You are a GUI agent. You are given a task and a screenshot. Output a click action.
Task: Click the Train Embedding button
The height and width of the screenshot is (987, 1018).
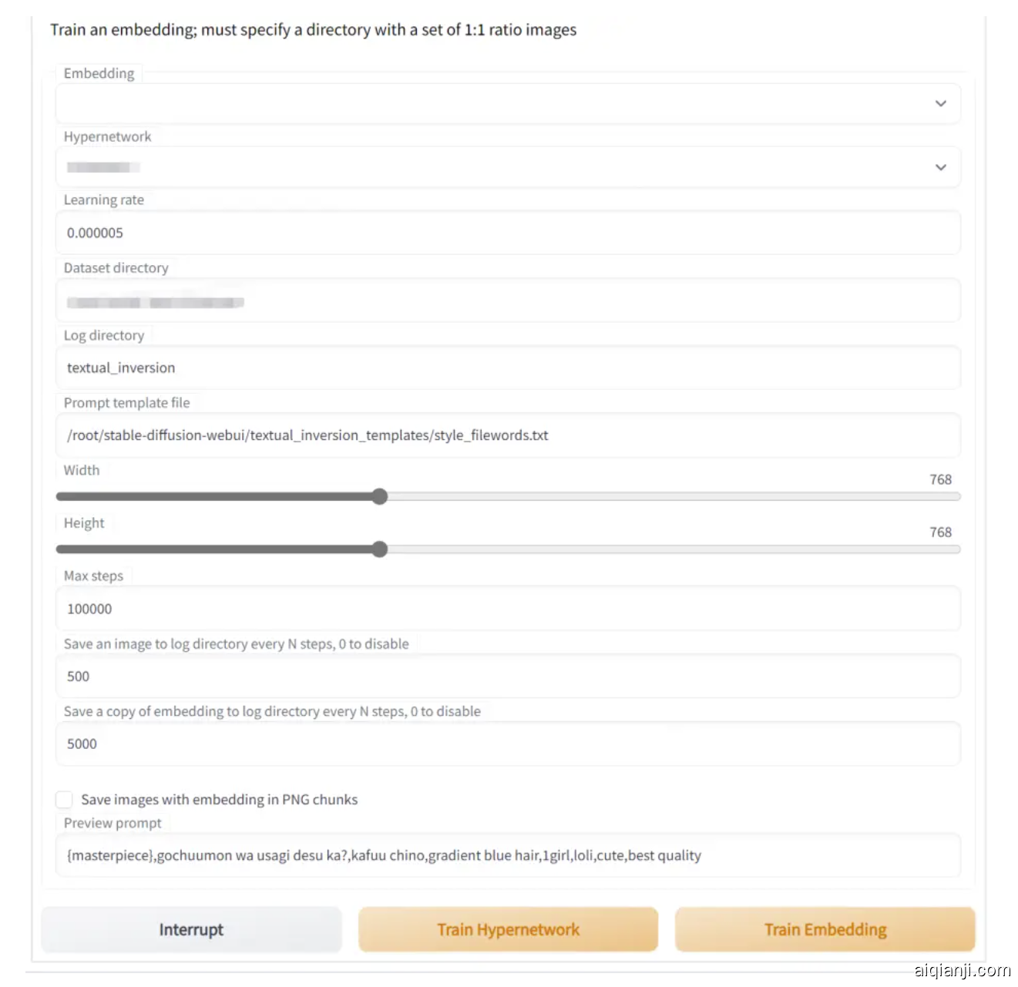825,929
